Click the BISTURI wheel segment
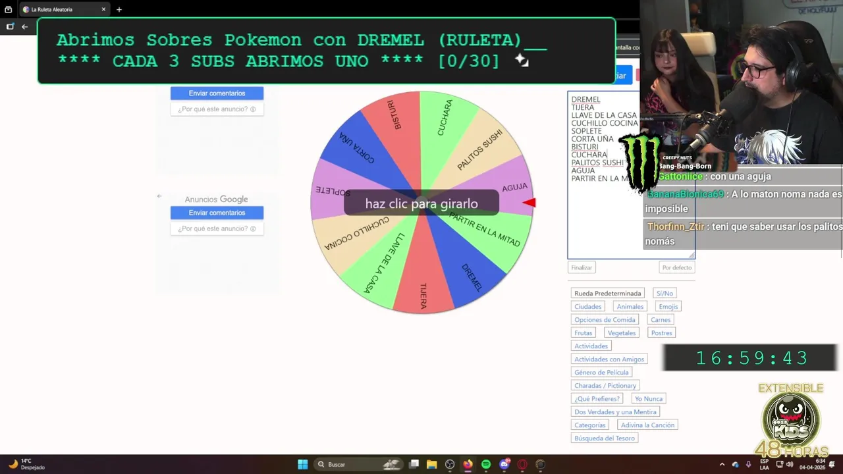Viewport: 843px width, 474px height. tap(394, 115)
